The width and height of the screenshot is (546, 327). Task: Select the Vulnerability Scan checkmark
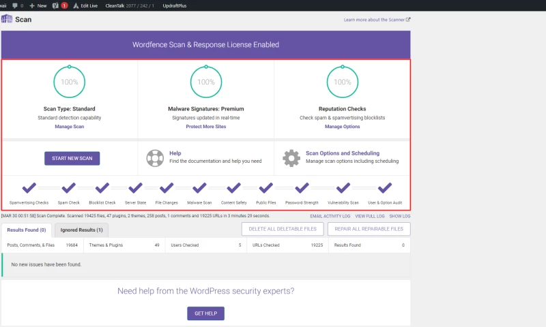click(x=343, y=187)
